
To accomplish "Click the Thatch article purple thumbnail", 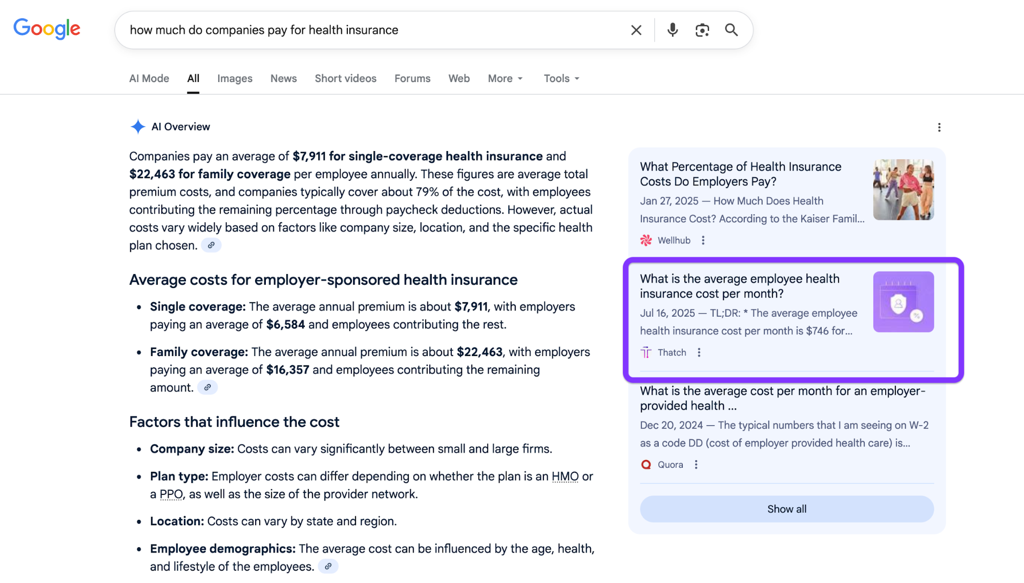I will point(903,302).
